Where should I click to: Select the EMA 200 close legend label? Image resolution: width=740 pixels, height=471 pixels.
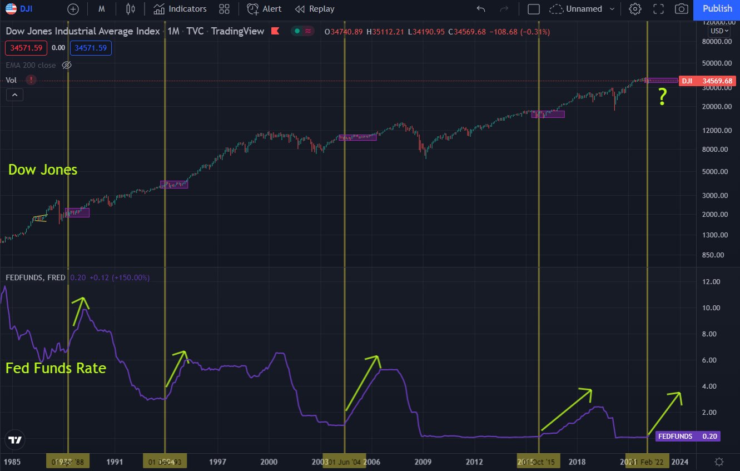pos(31,65)
